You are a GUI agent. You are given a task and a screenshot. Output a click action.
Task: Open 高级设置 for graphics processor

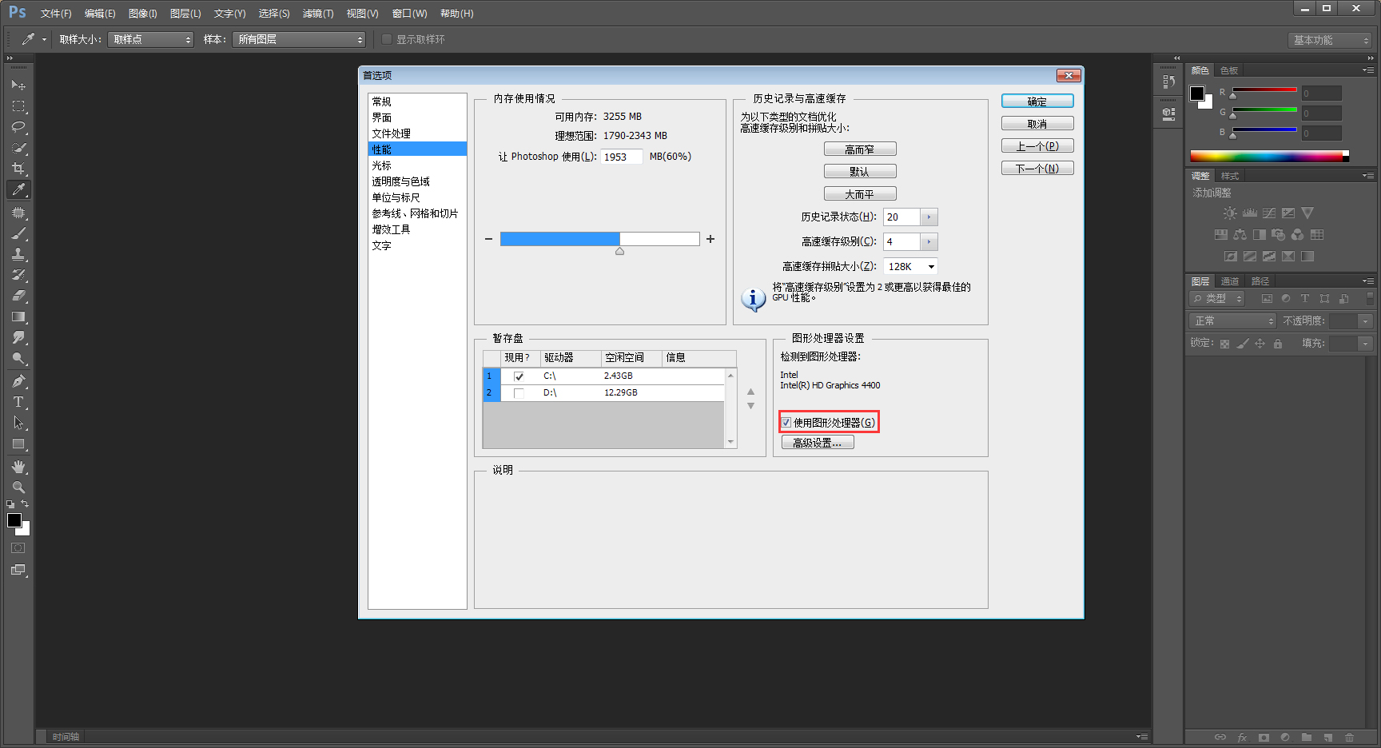818,441
